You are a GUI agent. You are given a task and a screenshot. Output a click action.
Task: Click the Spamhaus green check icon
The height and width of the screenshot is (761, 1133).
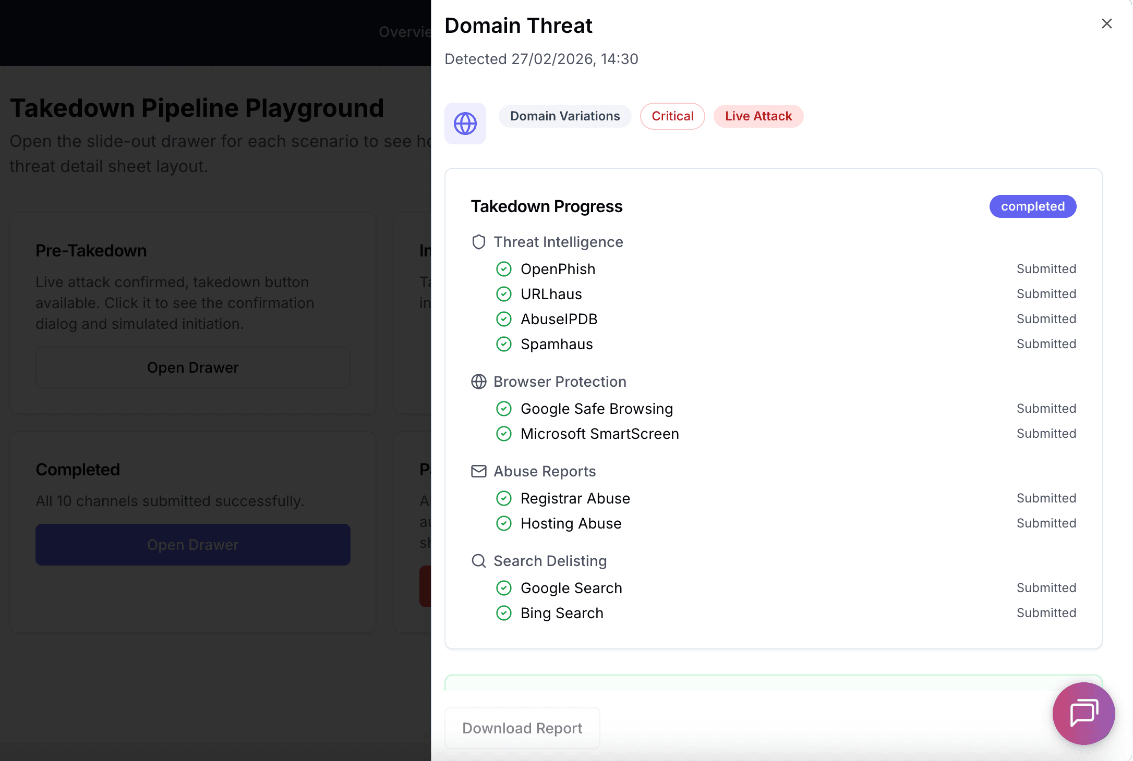click(x=503, y=344)
